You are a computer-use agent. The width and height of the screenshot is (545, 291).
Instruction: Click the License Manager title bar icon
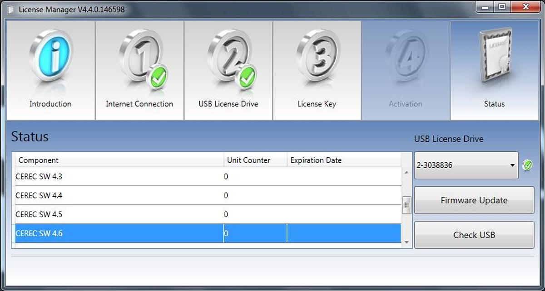[x=11, y=10]
